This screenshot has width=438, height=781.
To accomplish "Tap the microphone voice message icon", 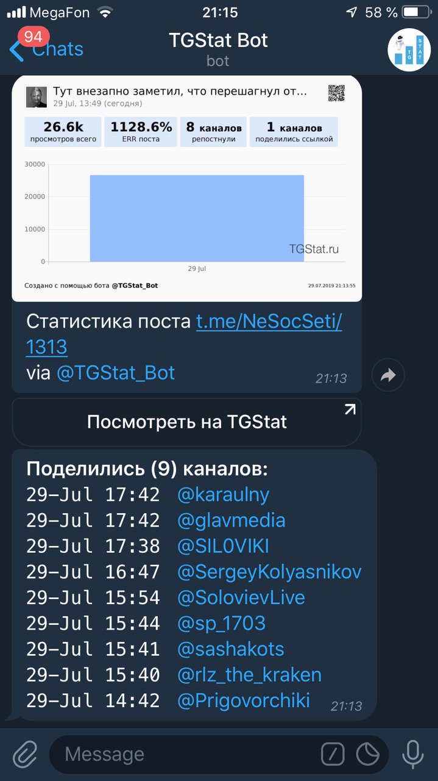I will [412, 755].
